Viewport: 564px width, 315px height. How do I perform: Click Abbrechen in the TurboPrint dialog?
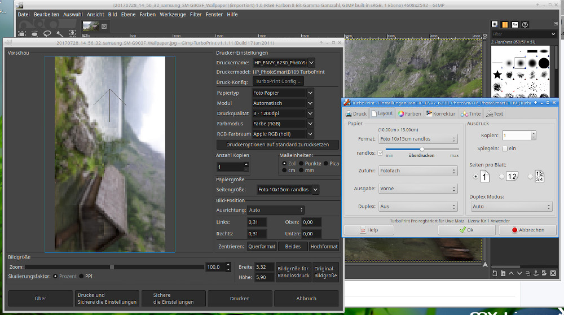(x=528, y=230)
